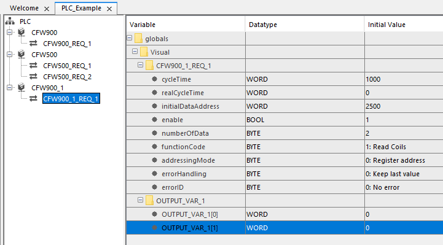
Task: Switch to the Welcome tab
Action: point(24,8)
